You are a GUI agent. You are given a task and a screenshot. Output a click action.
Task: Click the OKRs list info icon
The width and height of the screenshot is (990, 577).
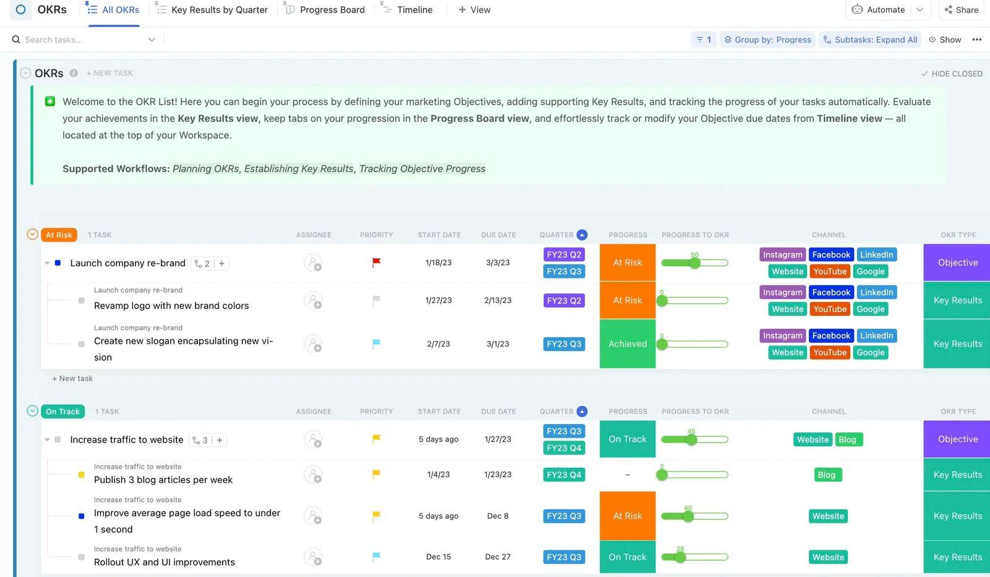click(x=74, y=73)
